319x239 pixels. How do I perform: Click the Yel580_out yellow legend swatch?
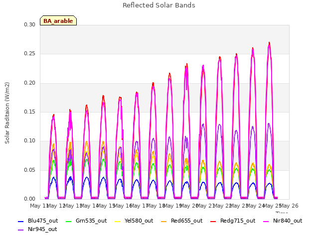pyautogui.click(x=118, y=221)
